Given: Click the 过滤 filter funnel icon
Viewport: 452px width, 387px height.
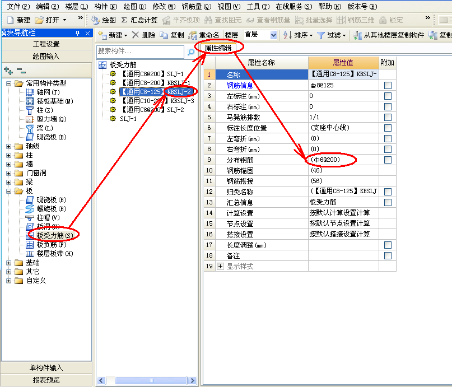Looking at the screenshot, I should pos(321,35).
